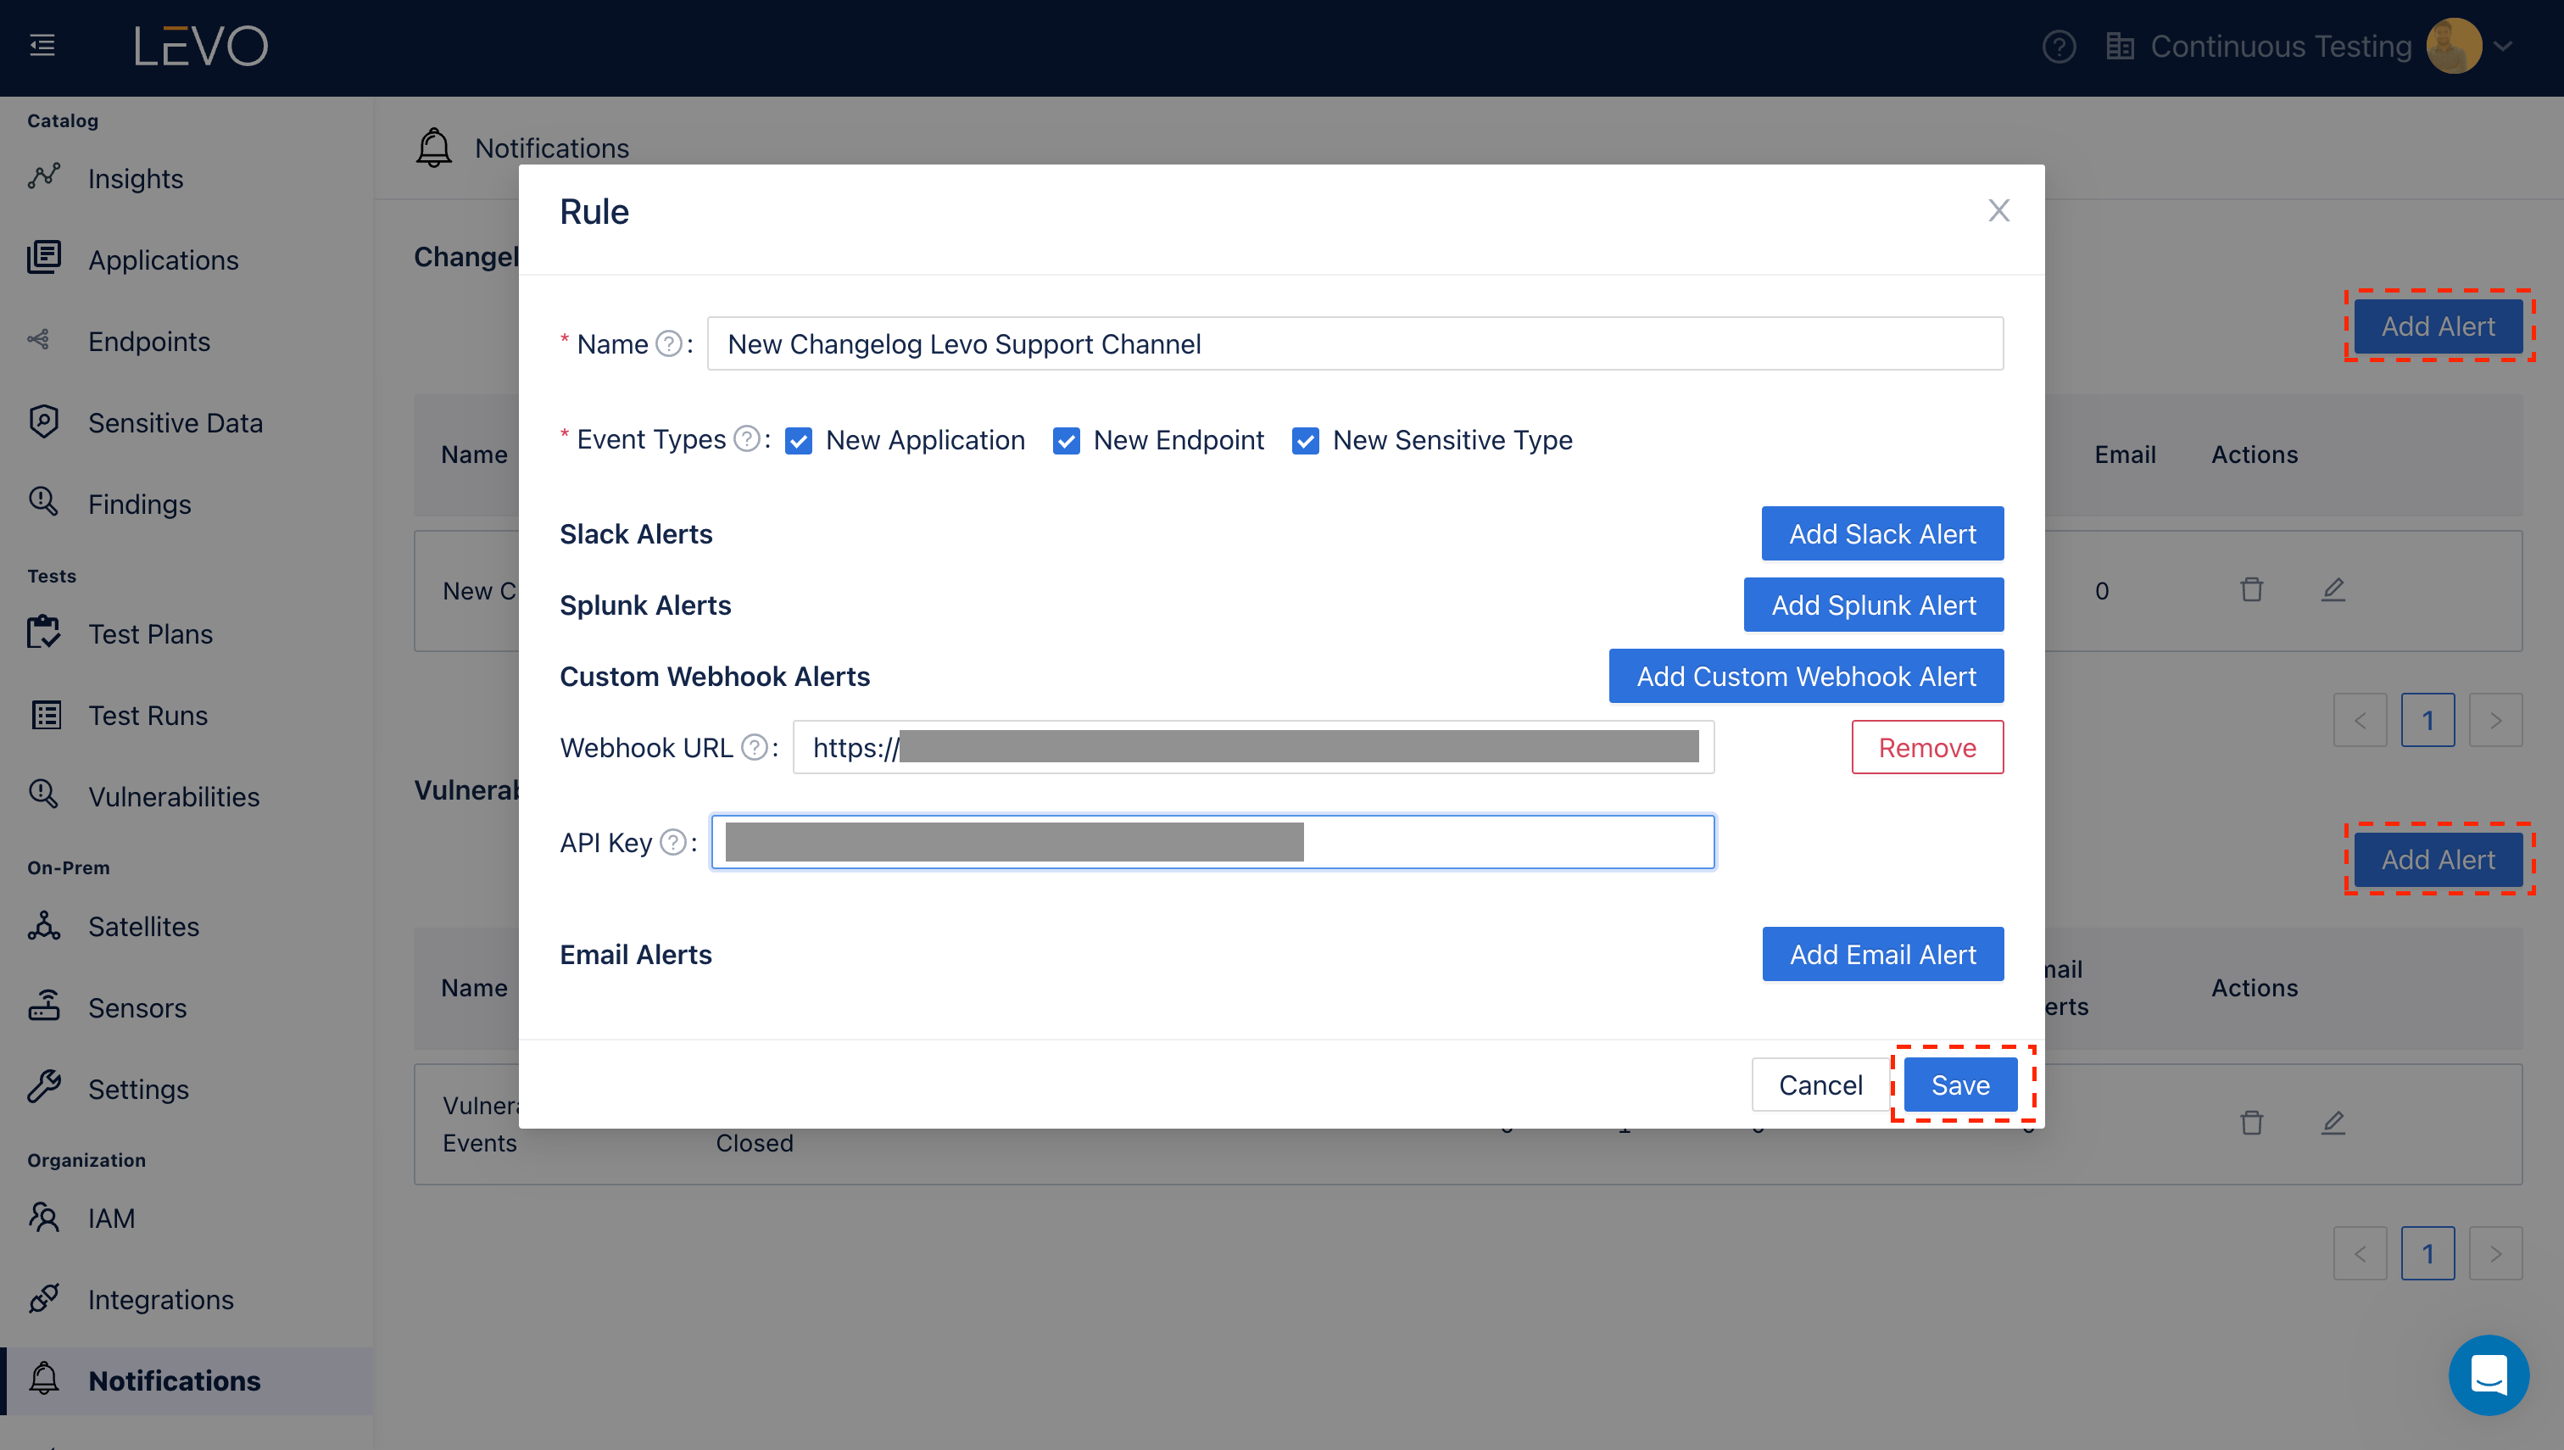Click the Name field help tooltip icon

point(669,344)
